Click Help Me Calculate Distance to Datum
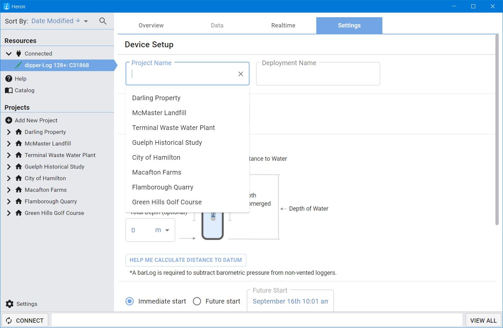This screenshot has width=503, height=328. coord(186,260)
